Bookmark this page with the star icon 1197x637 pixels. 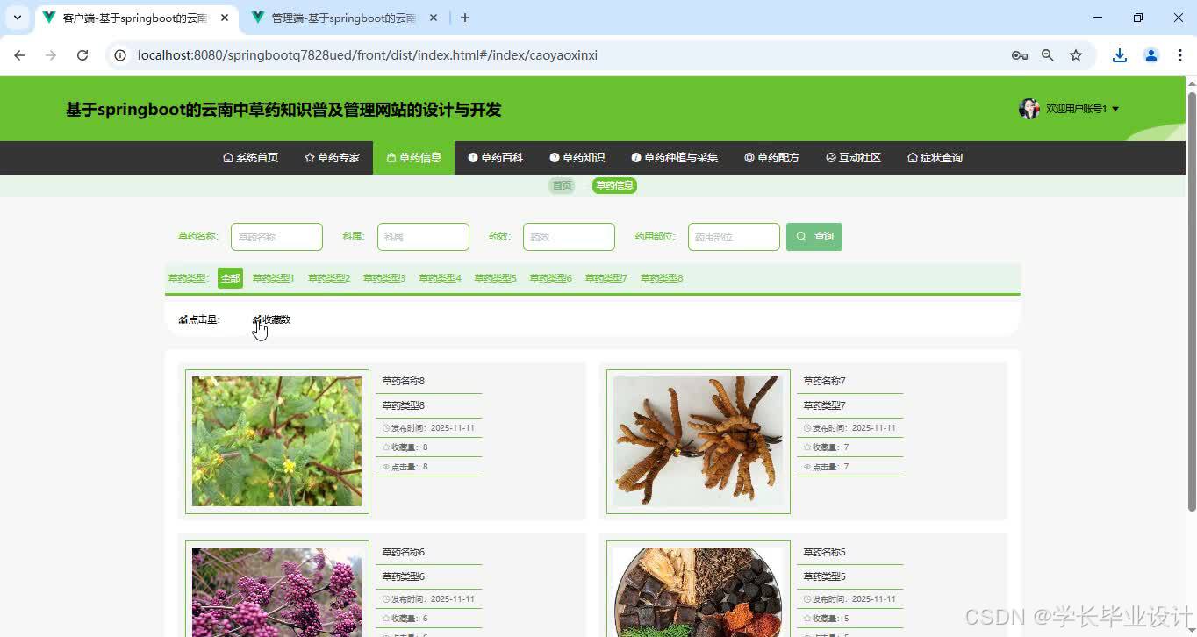pos(1076,55)
